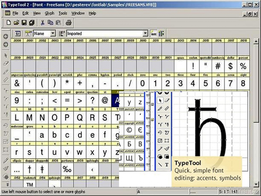Open the Tools menu
Image resolution: width=261 pixels, height=196 pixels.
[63, 13]
